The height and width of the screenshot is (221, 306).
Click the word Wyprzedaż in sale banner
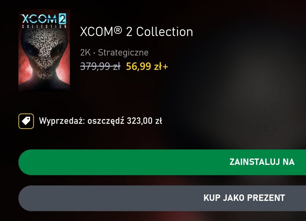pos(62,121)
